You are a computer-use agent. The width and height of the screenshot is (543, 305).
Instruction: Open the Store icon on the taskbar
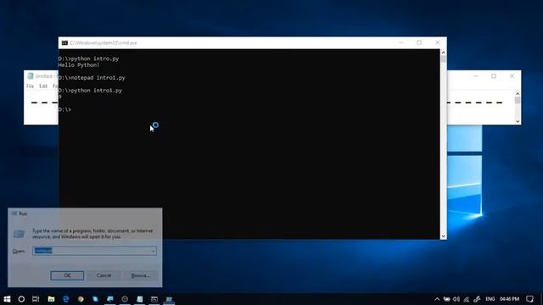click(95, 299)
